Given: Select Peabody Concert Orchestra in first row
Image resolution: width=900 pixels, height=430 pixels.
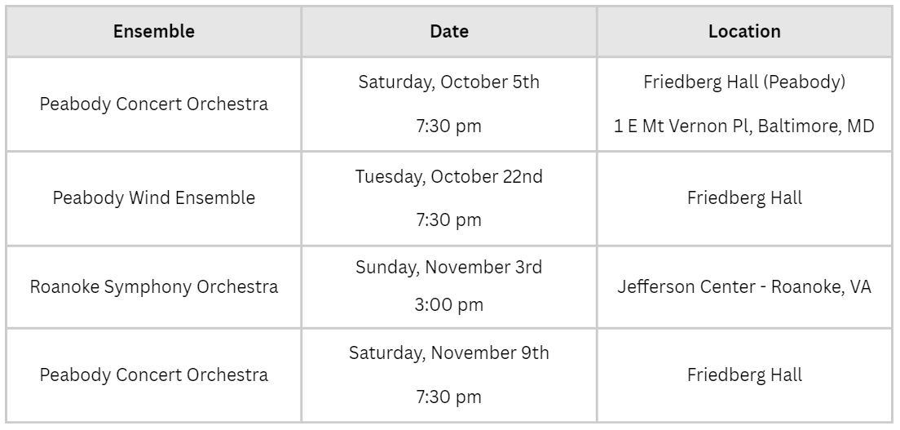Looking at the screenshot, I should pos(154,104).
